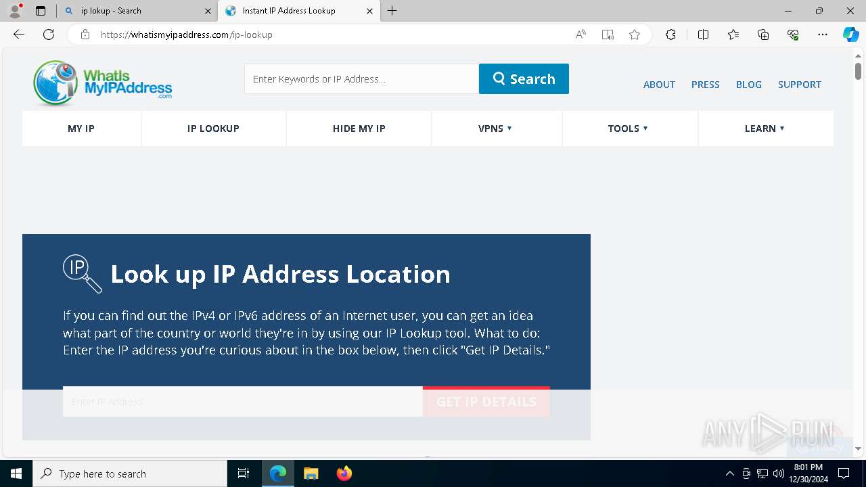
Task: Select the IP LOOKUP menu item
Action: click(x=213, y=129)
